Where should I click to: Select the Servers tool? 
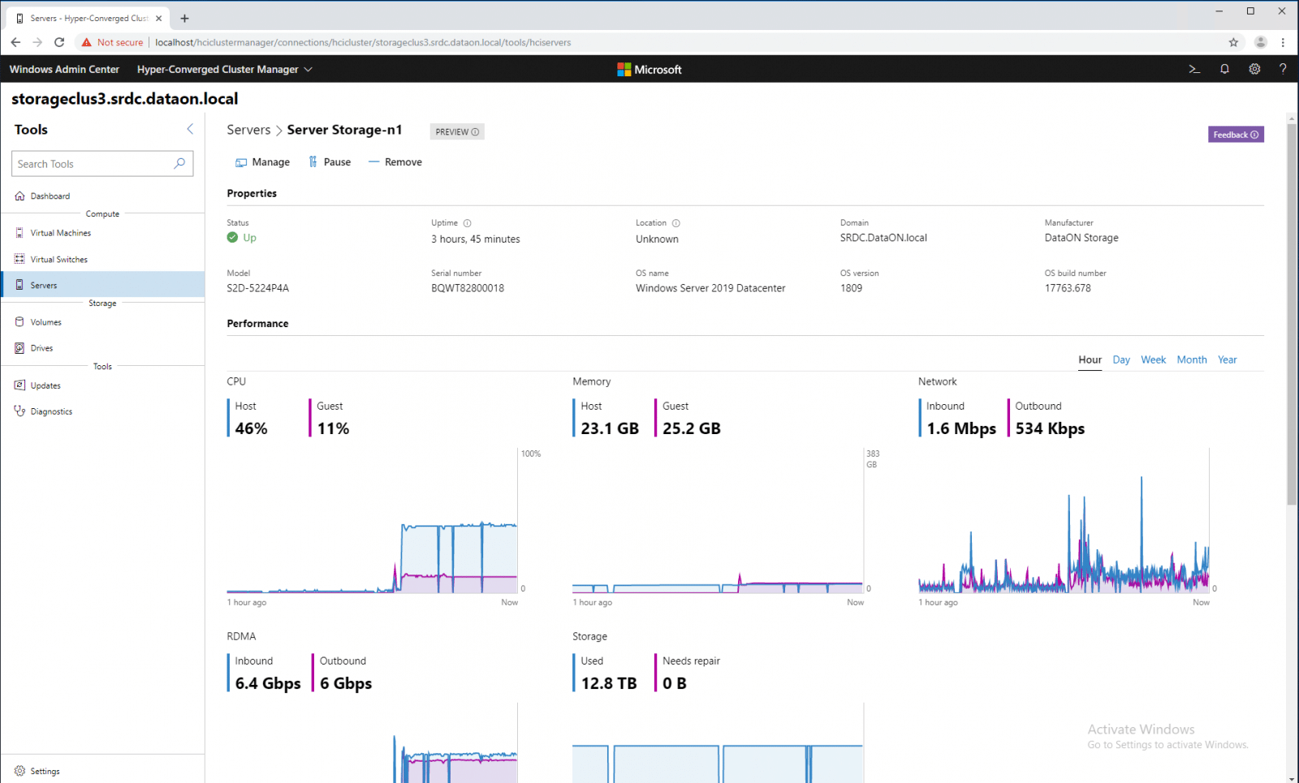[102, 285]
